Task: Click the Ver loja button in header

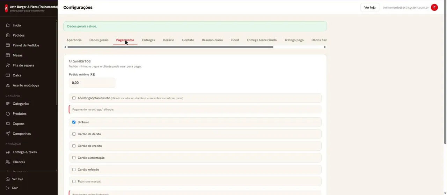Action: 370,7
